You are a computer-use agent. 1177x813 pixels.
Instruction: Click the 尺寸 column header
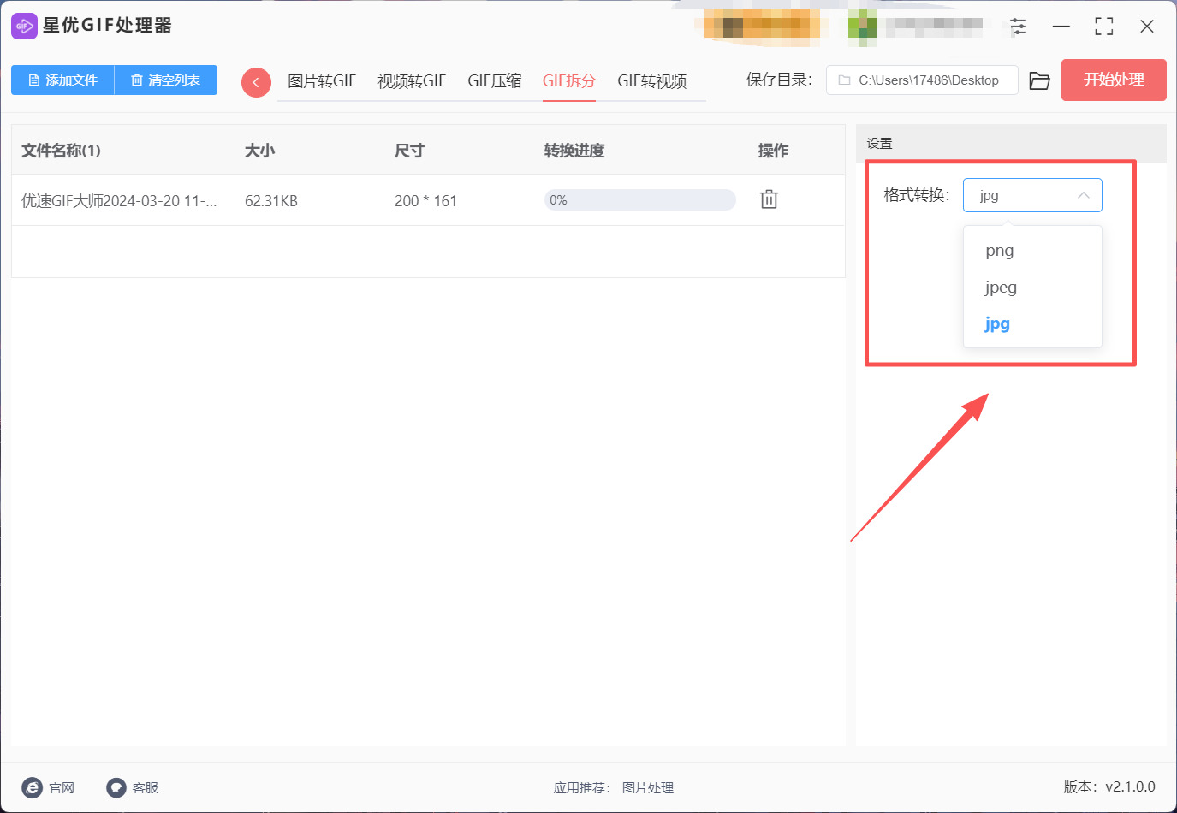[x=409, y=151]
